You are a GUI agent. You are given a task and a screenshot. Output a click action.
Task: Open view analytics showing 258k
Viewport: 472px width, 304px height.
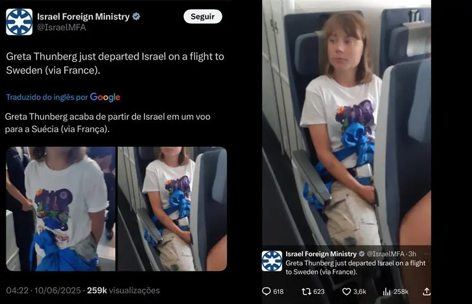pos(387,291)
